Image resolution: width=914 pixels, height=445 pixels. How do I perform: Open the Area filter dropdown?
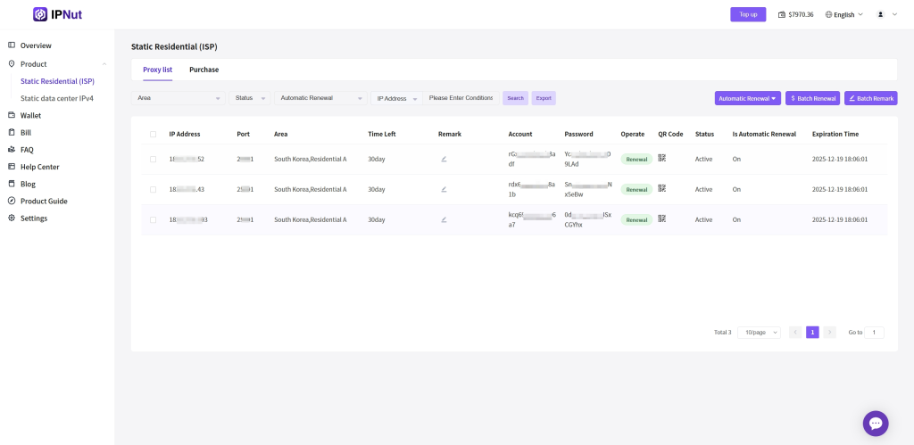tap(179, 98)
